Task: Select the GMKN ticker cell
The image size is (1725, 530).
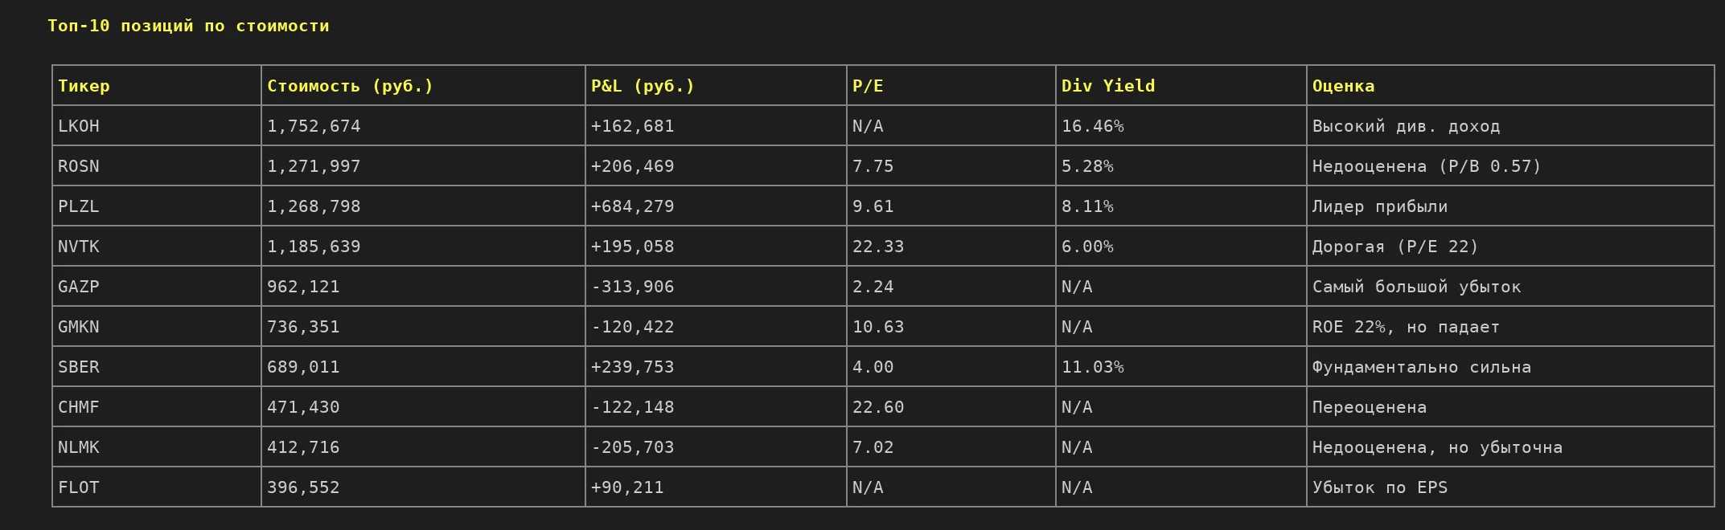Action: point(79,327)
